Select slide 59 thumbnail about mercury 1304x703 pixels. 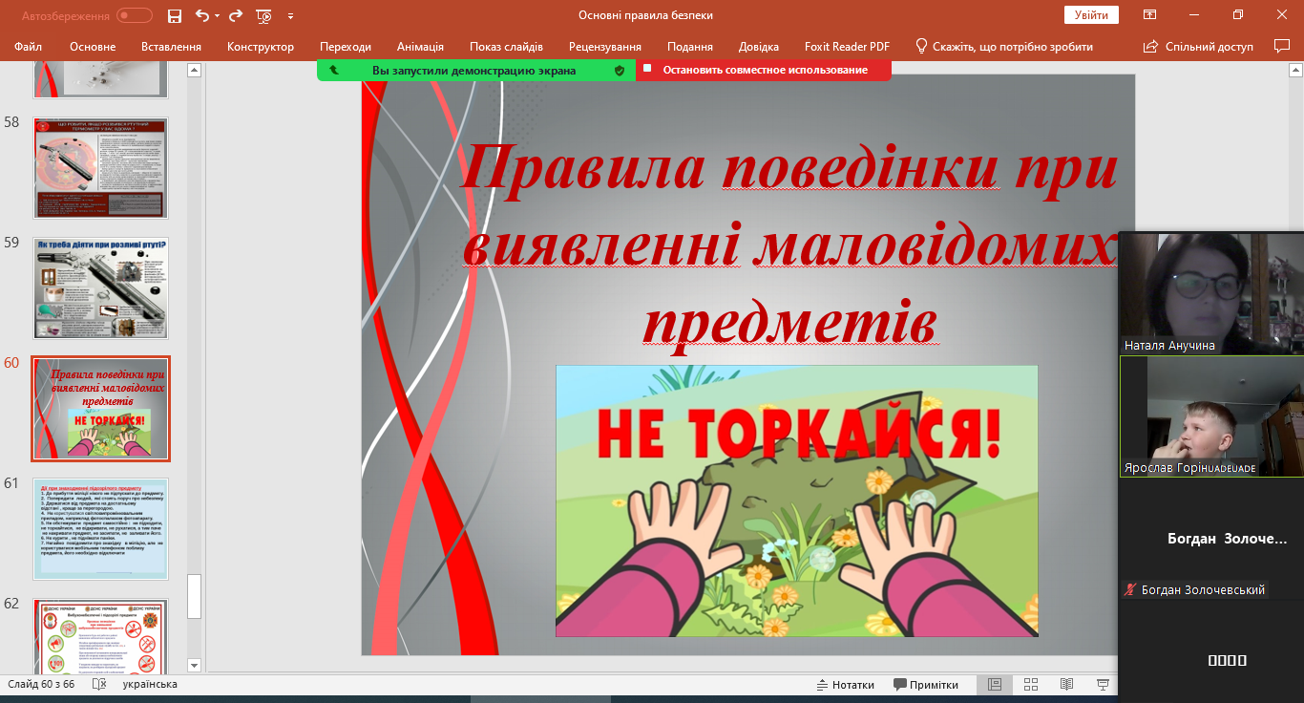tap(101, 288)
